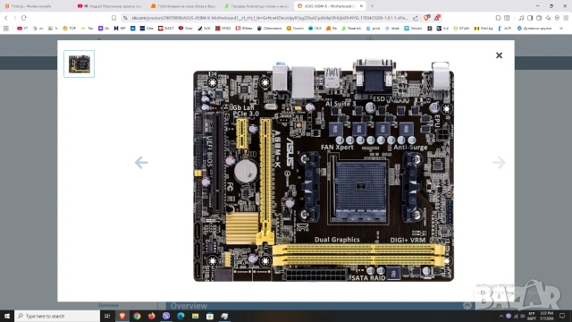This screenshot has height=322, width=572.
Task: Open the MP bookmark
Action: click(120, 28)
